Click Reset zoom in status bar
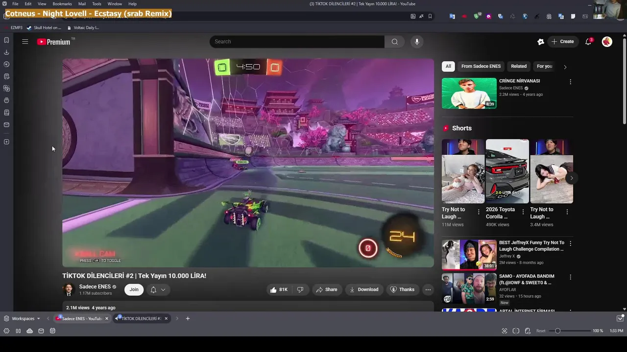The width and height of the screenshot is (627, 352). coord(541,331)
